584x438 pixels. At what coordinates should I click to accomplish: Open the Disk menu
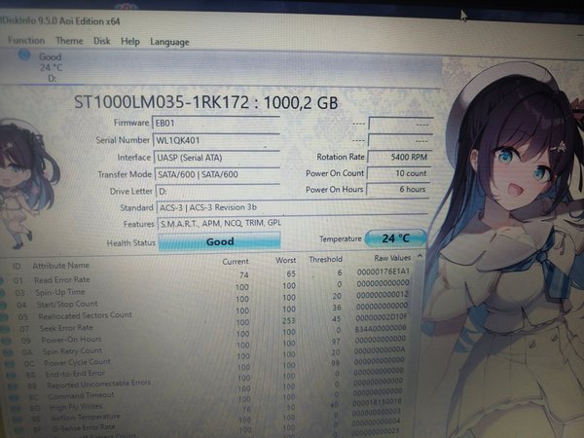coord(101,41)
